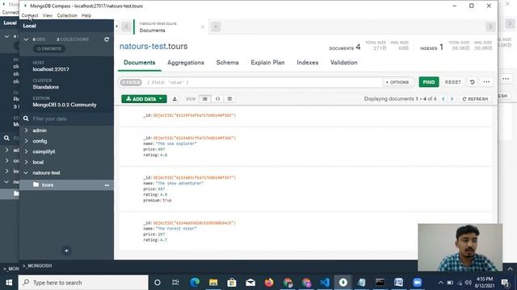Click the Reset button

coord(452,82)
